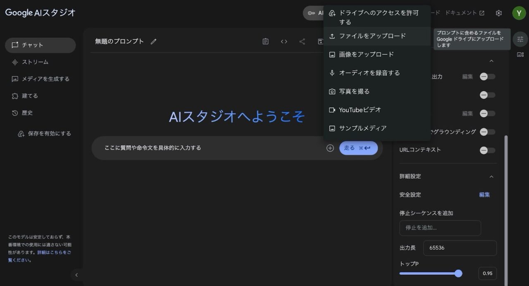The height and width of the screenshot is (286, 529).
Task: Select 画像をアップロード menu item
Action: [377, 54]
